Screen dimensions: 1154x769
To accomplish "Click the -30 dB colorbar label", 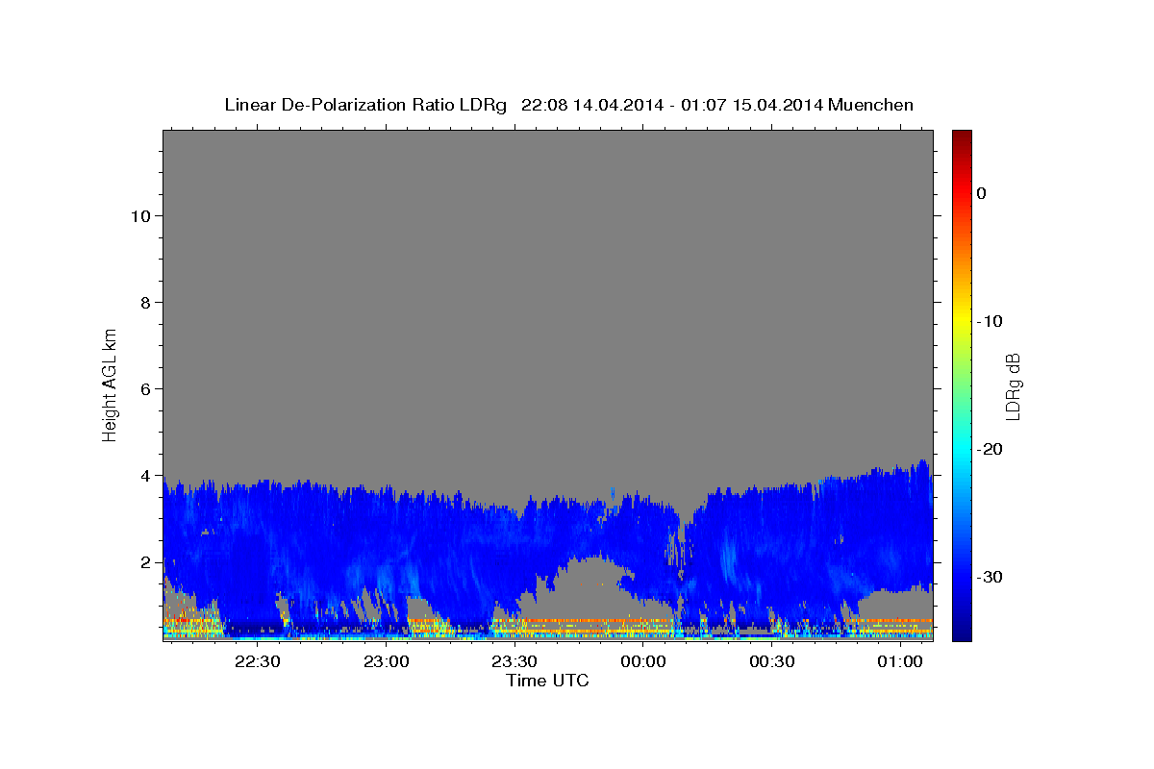I will [x=991, y=577].
